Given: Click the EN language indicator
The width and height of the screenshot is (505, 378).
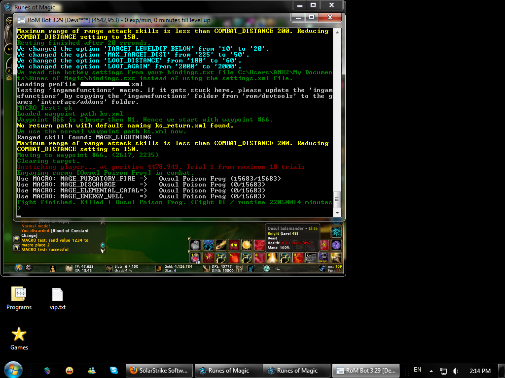Looking at the screenshot, I should (417, 370).
